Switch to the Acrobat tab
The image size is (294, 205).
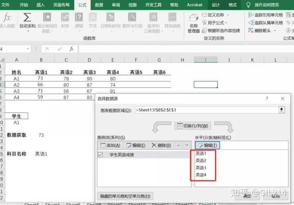[x=195, y=4]
